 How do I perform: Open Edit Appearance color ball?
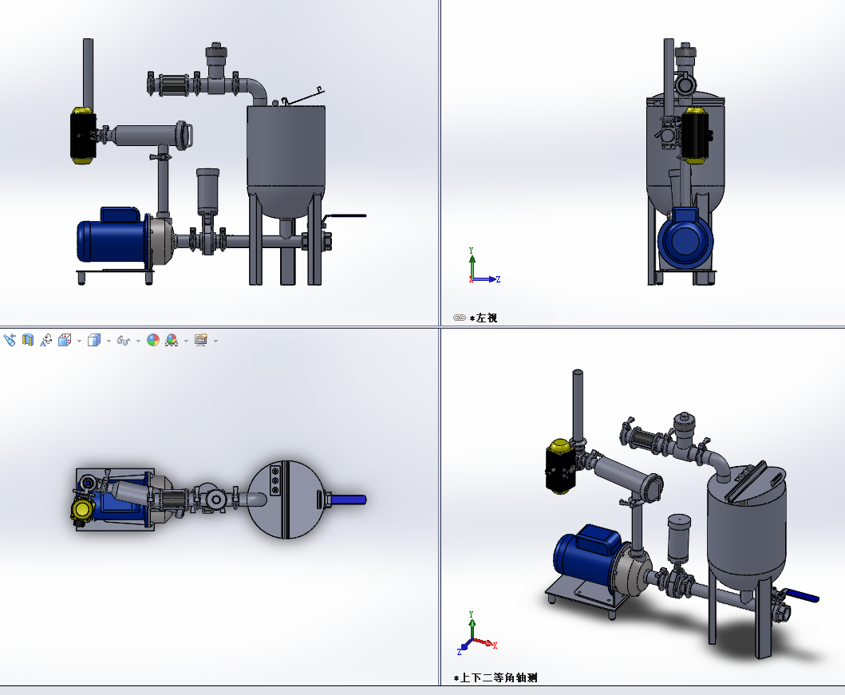(153, 340)
